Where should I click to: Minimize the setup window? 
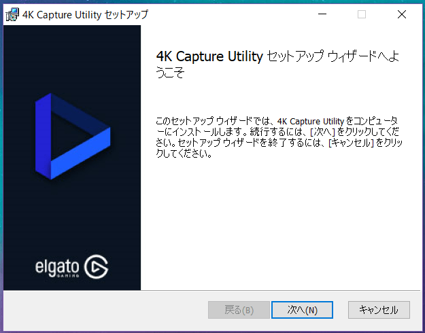coord(322,14)
